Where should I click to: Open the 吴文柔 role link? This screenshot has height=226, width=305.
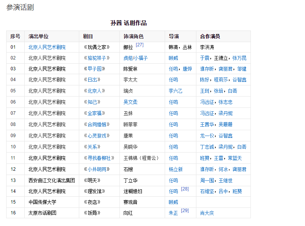(x=130, y=102)
